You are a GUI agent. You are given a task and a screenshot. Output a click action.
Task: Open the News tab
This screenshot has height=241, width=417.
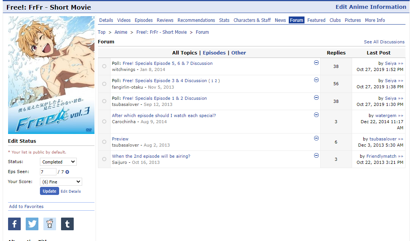click(x=280, y=20)
